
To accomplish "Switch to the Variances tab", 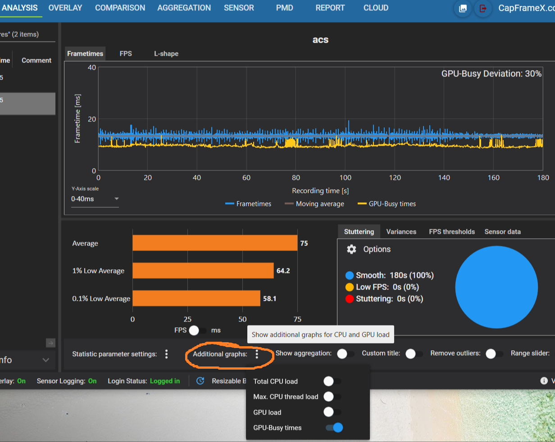I will [x=401, y=232].
